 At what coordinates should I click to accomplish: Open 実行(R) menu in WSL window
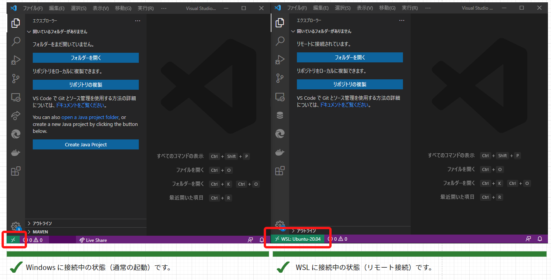coord(410,8)
